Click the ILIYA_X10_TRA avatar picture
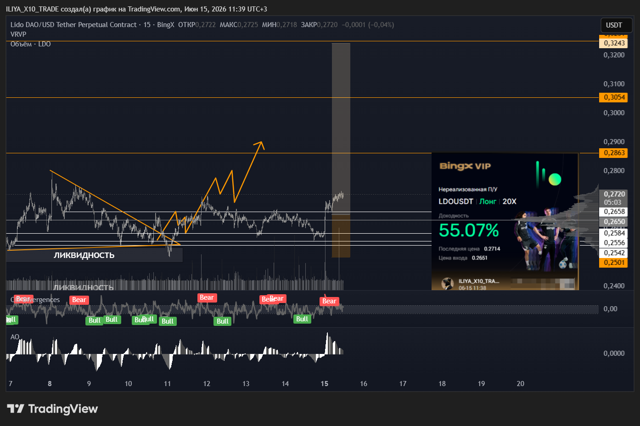This screenshot has width=640, height=426. [x=447, y=284]
